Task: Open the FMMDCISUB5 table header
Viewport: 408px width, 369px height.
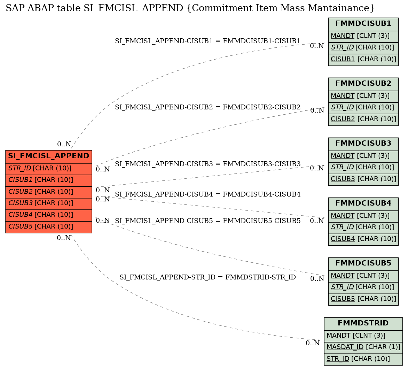Action: [x=363, y=264]
